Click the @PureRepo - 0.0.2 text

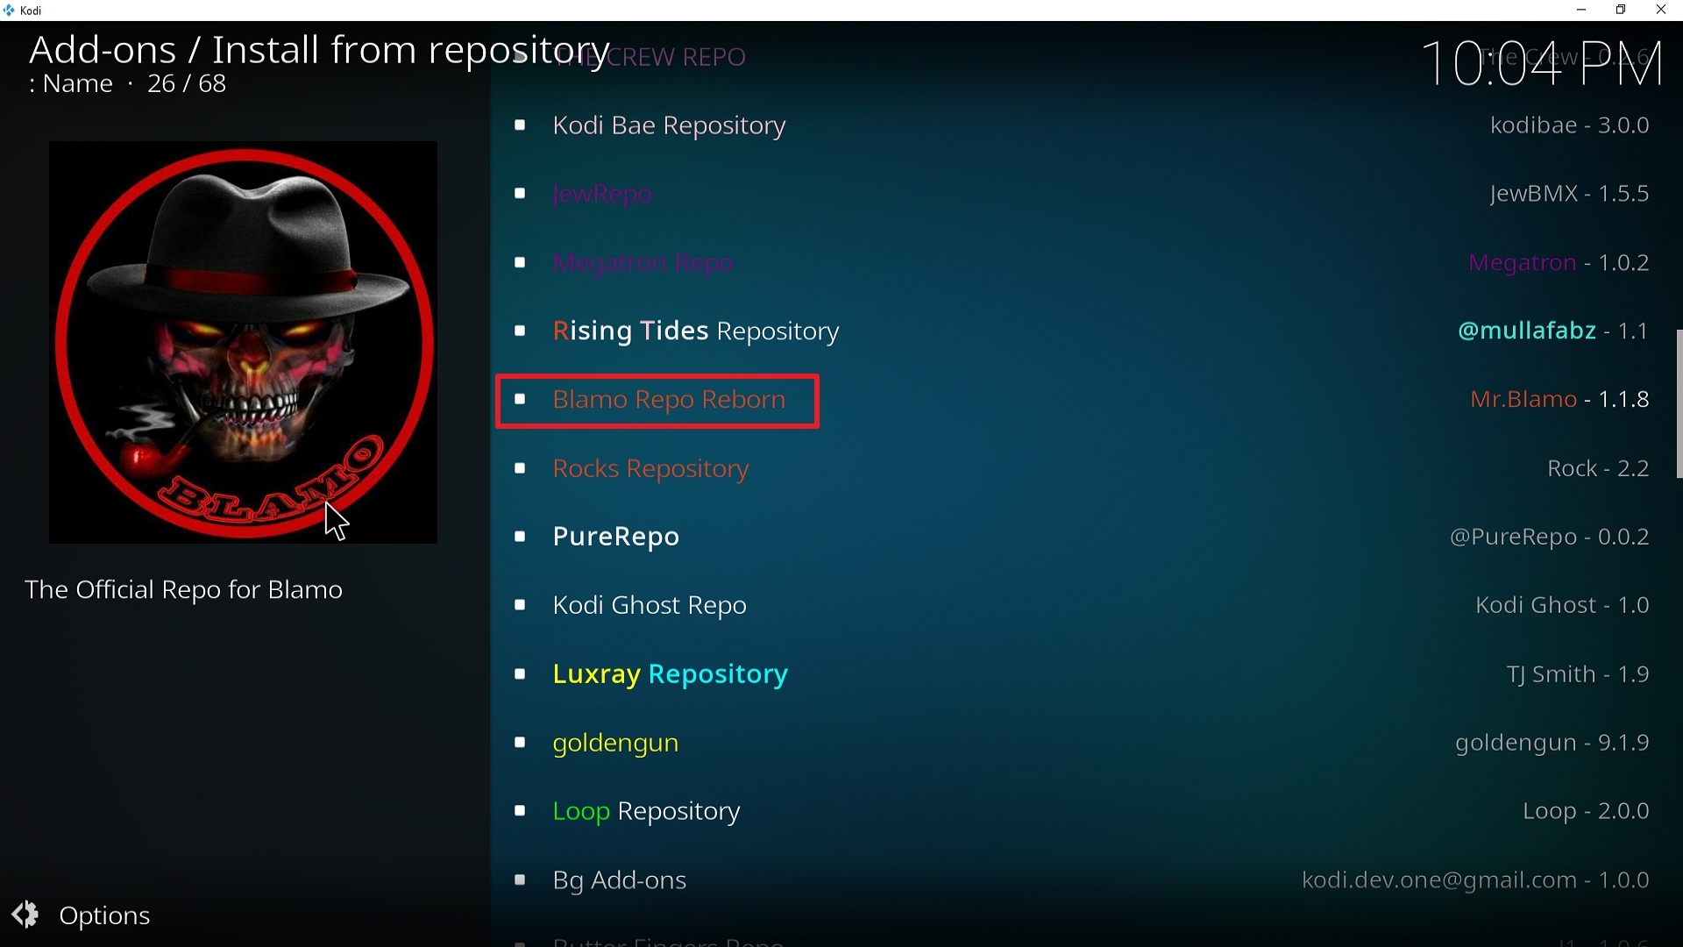(1550, 537)
